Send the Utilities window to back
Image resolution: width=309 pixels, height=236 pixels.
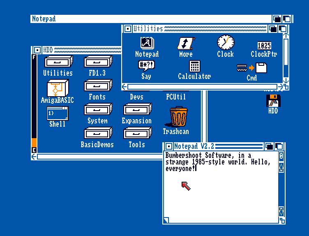point(273,29)
